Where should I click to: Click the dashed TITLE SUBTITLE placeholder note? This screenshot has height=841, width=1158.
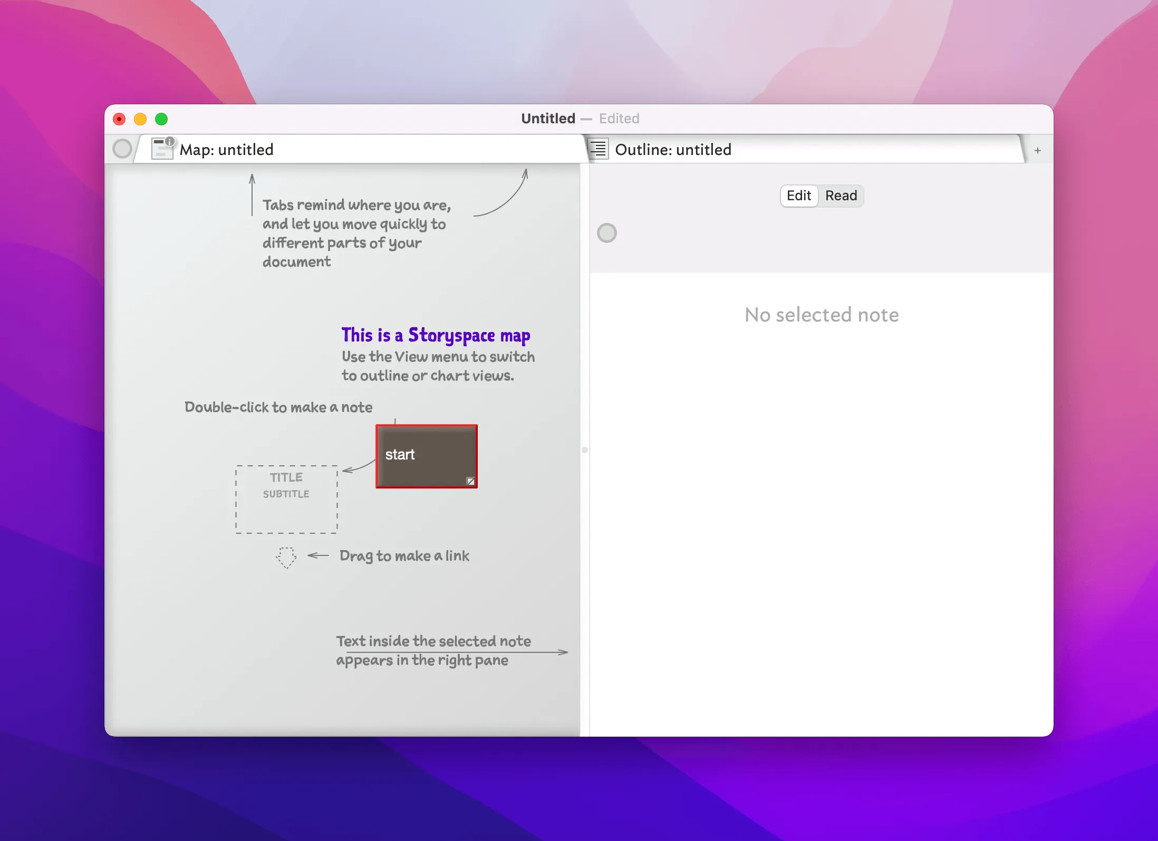click(x=286, y=498)
